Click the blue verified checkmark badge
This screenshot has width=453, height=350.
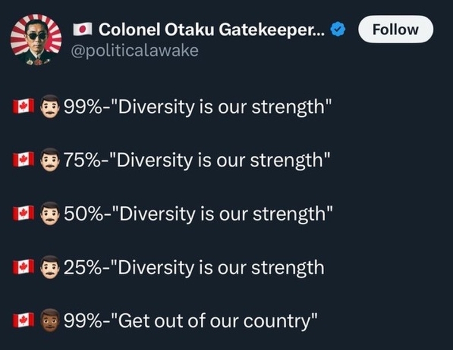point(338,30)
